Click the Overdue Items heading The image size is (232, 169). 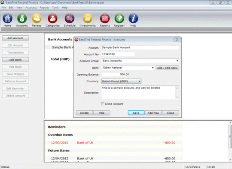[x=61, y=135]
